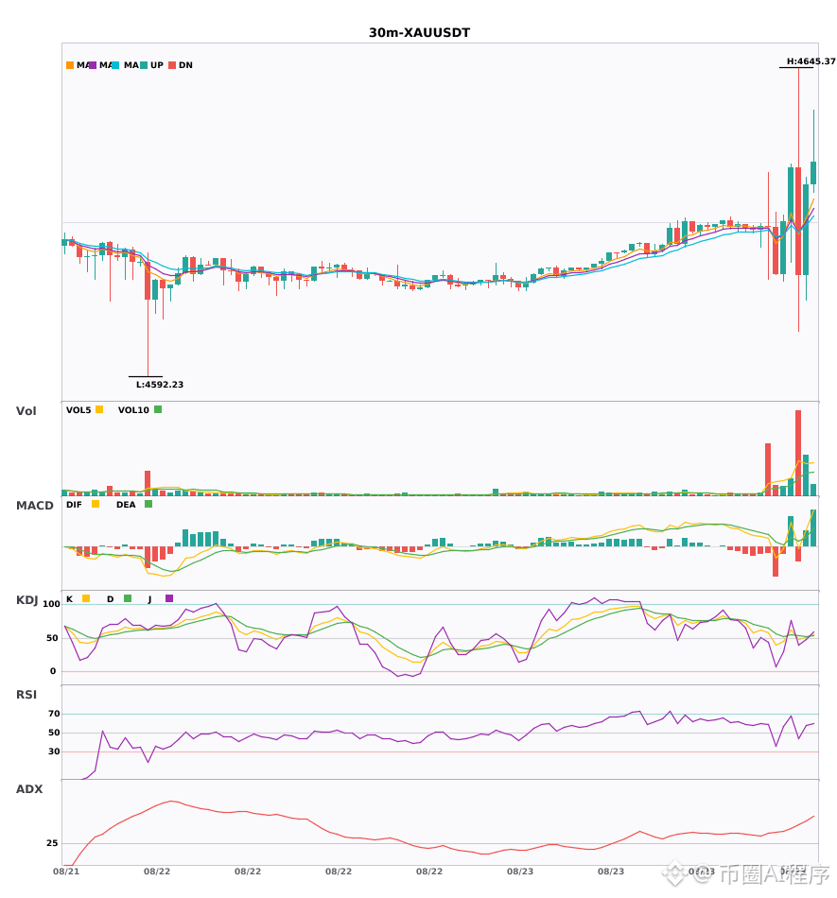The height and width of the screenshot is (898, 837).
Task: Click the yellow K legend swatch
Action: click(86, 598)
